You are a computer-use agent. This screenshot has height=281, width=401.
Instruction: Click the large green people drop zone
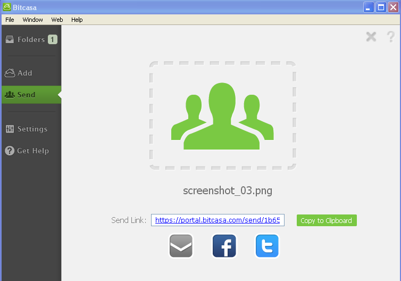[223, 115]
